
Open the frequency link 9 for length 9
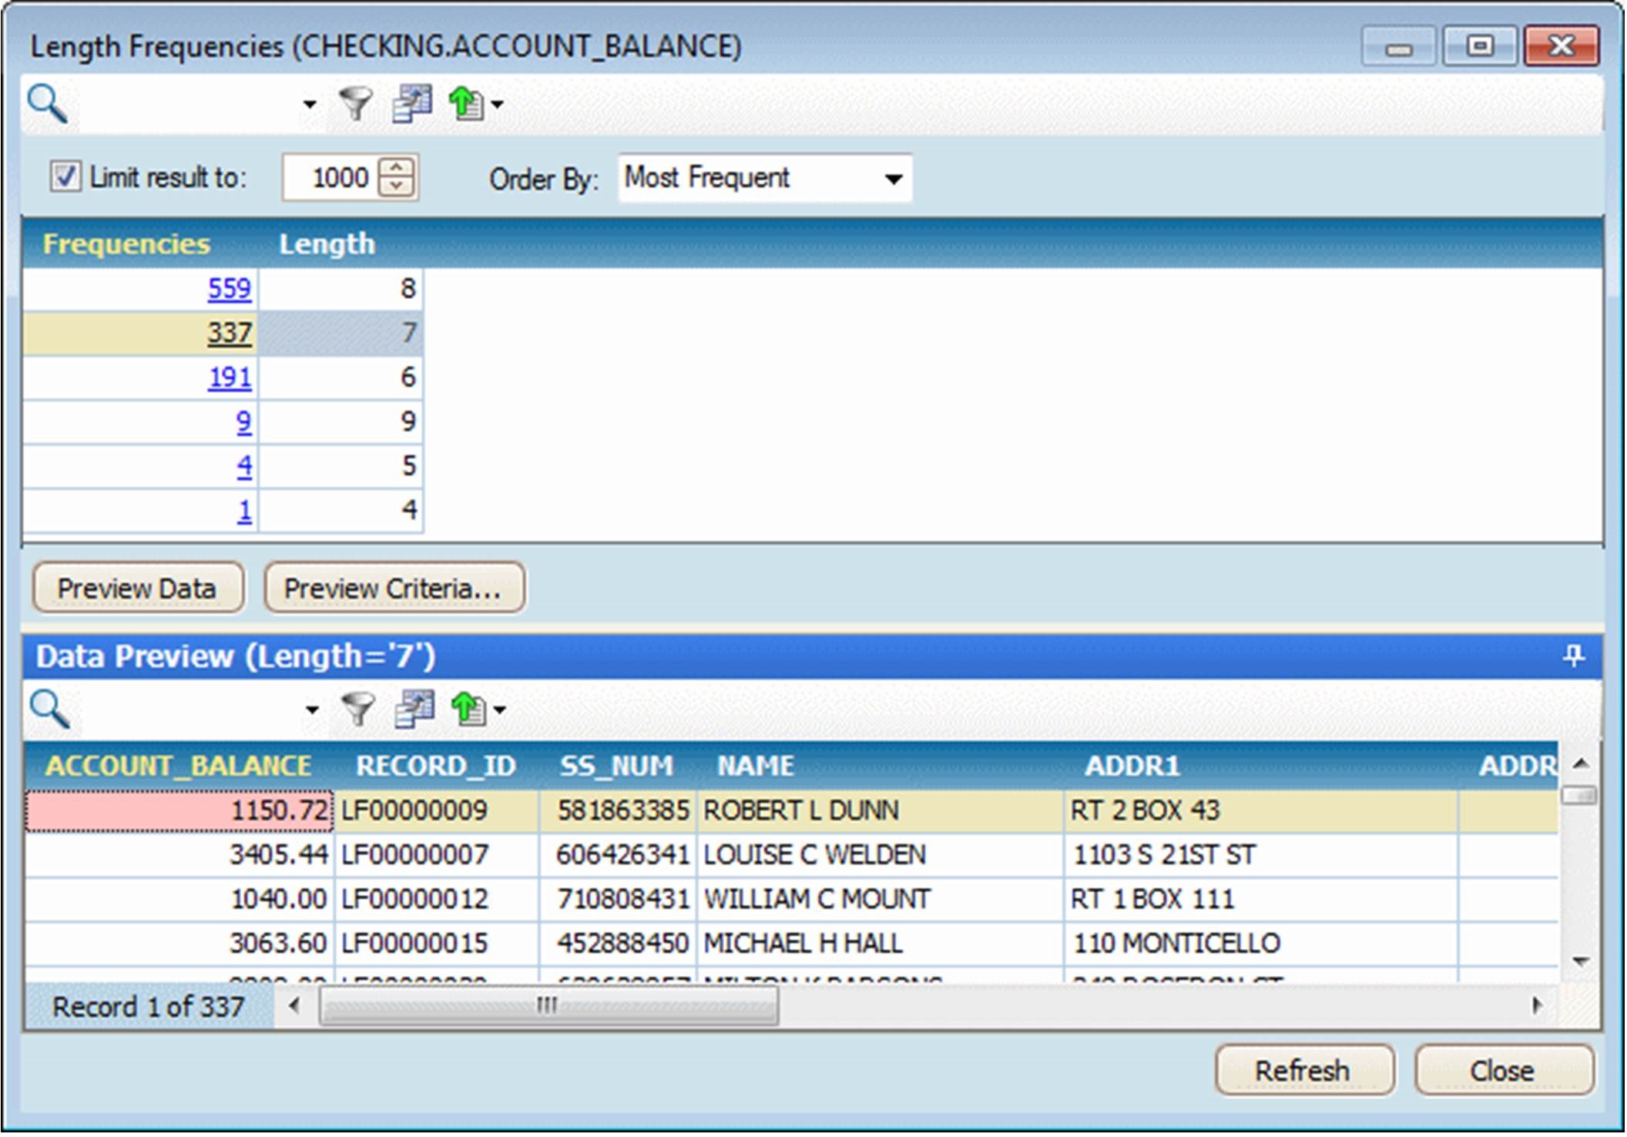tap(244, 421)
